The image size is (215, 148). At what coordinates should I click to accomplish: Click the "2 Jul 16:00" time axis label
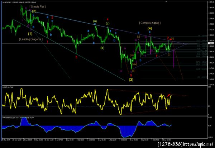80,140
